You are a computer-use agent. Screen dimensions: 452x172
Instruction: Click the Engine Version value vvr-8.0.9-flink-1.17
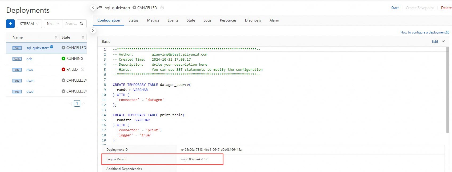tap(194, 159)
